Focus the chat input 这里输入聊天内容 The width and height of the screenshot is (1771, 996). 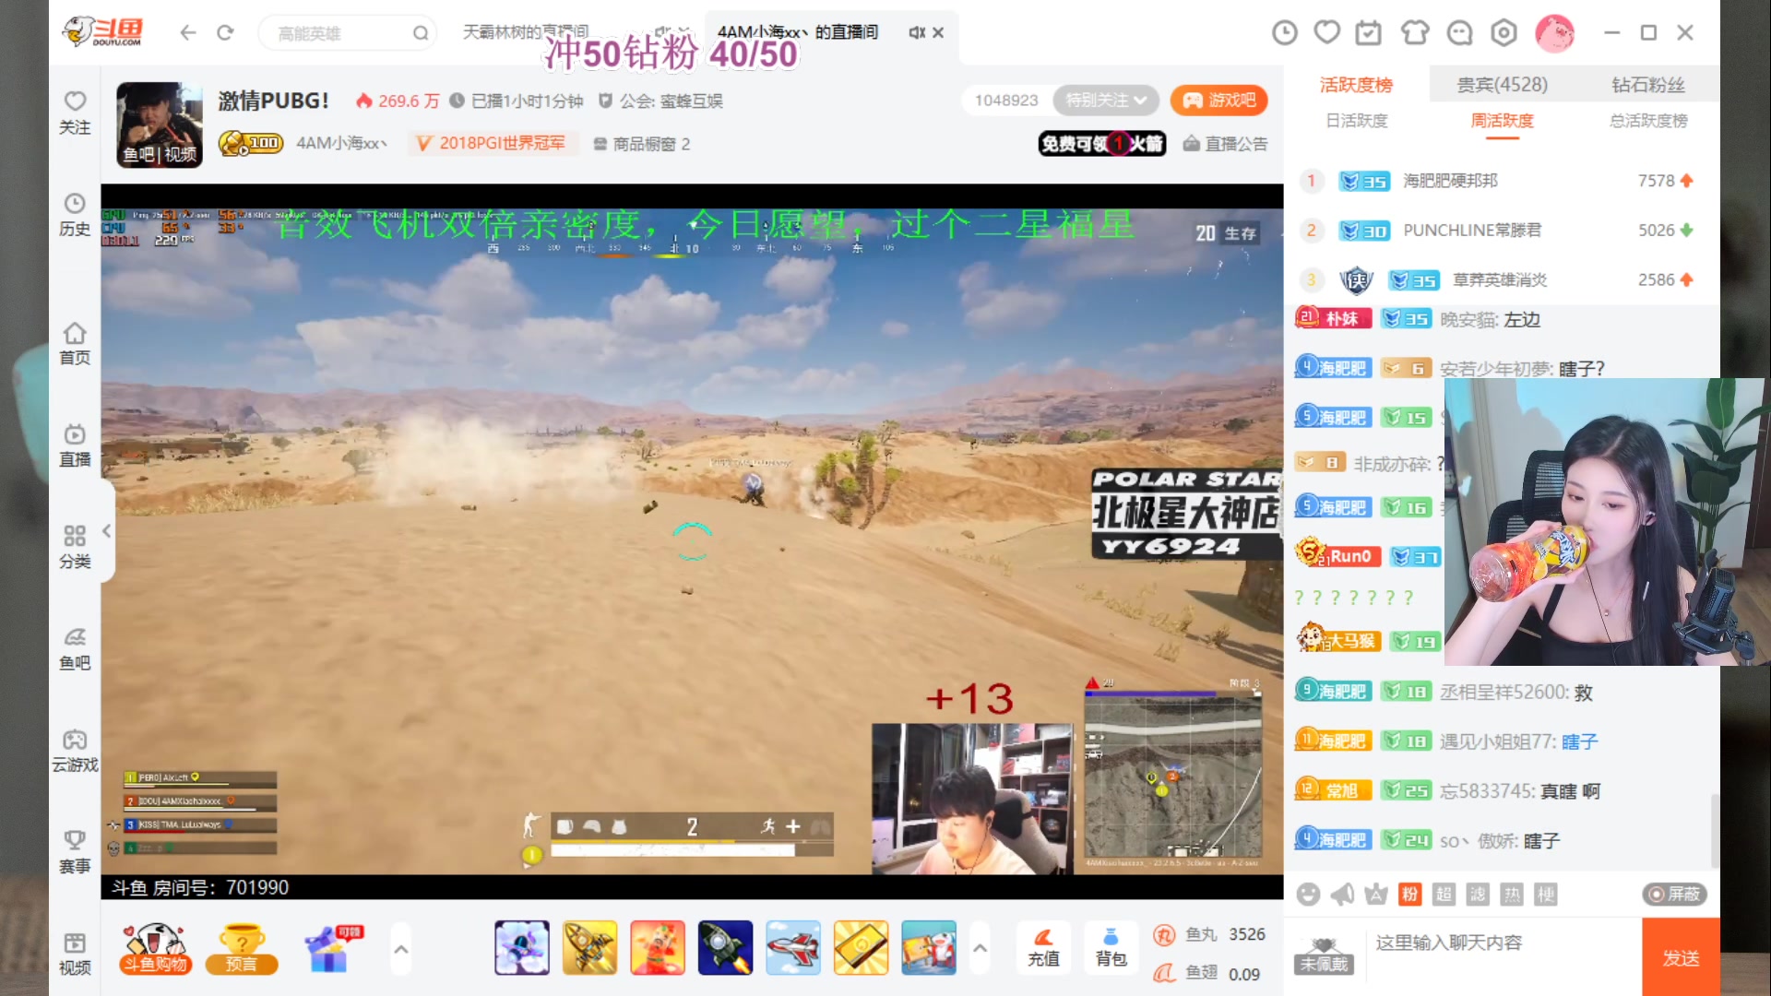[1504, 943]
